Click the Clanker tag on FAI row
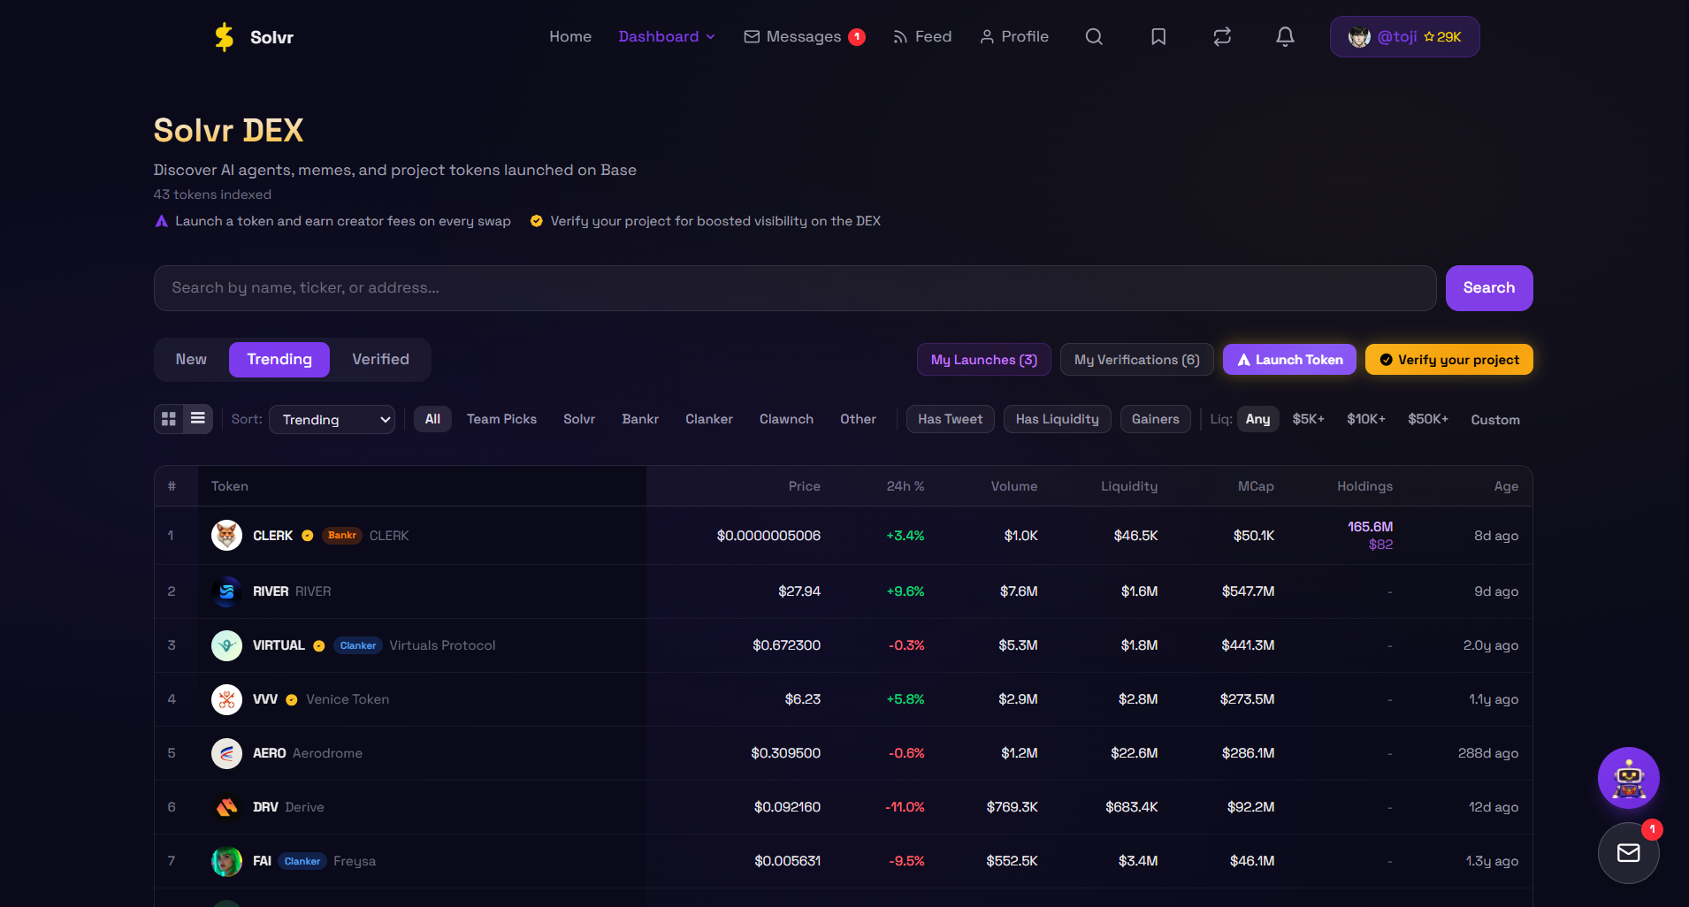This screenshot has width=1689, height=907. (x=302, y=861)
